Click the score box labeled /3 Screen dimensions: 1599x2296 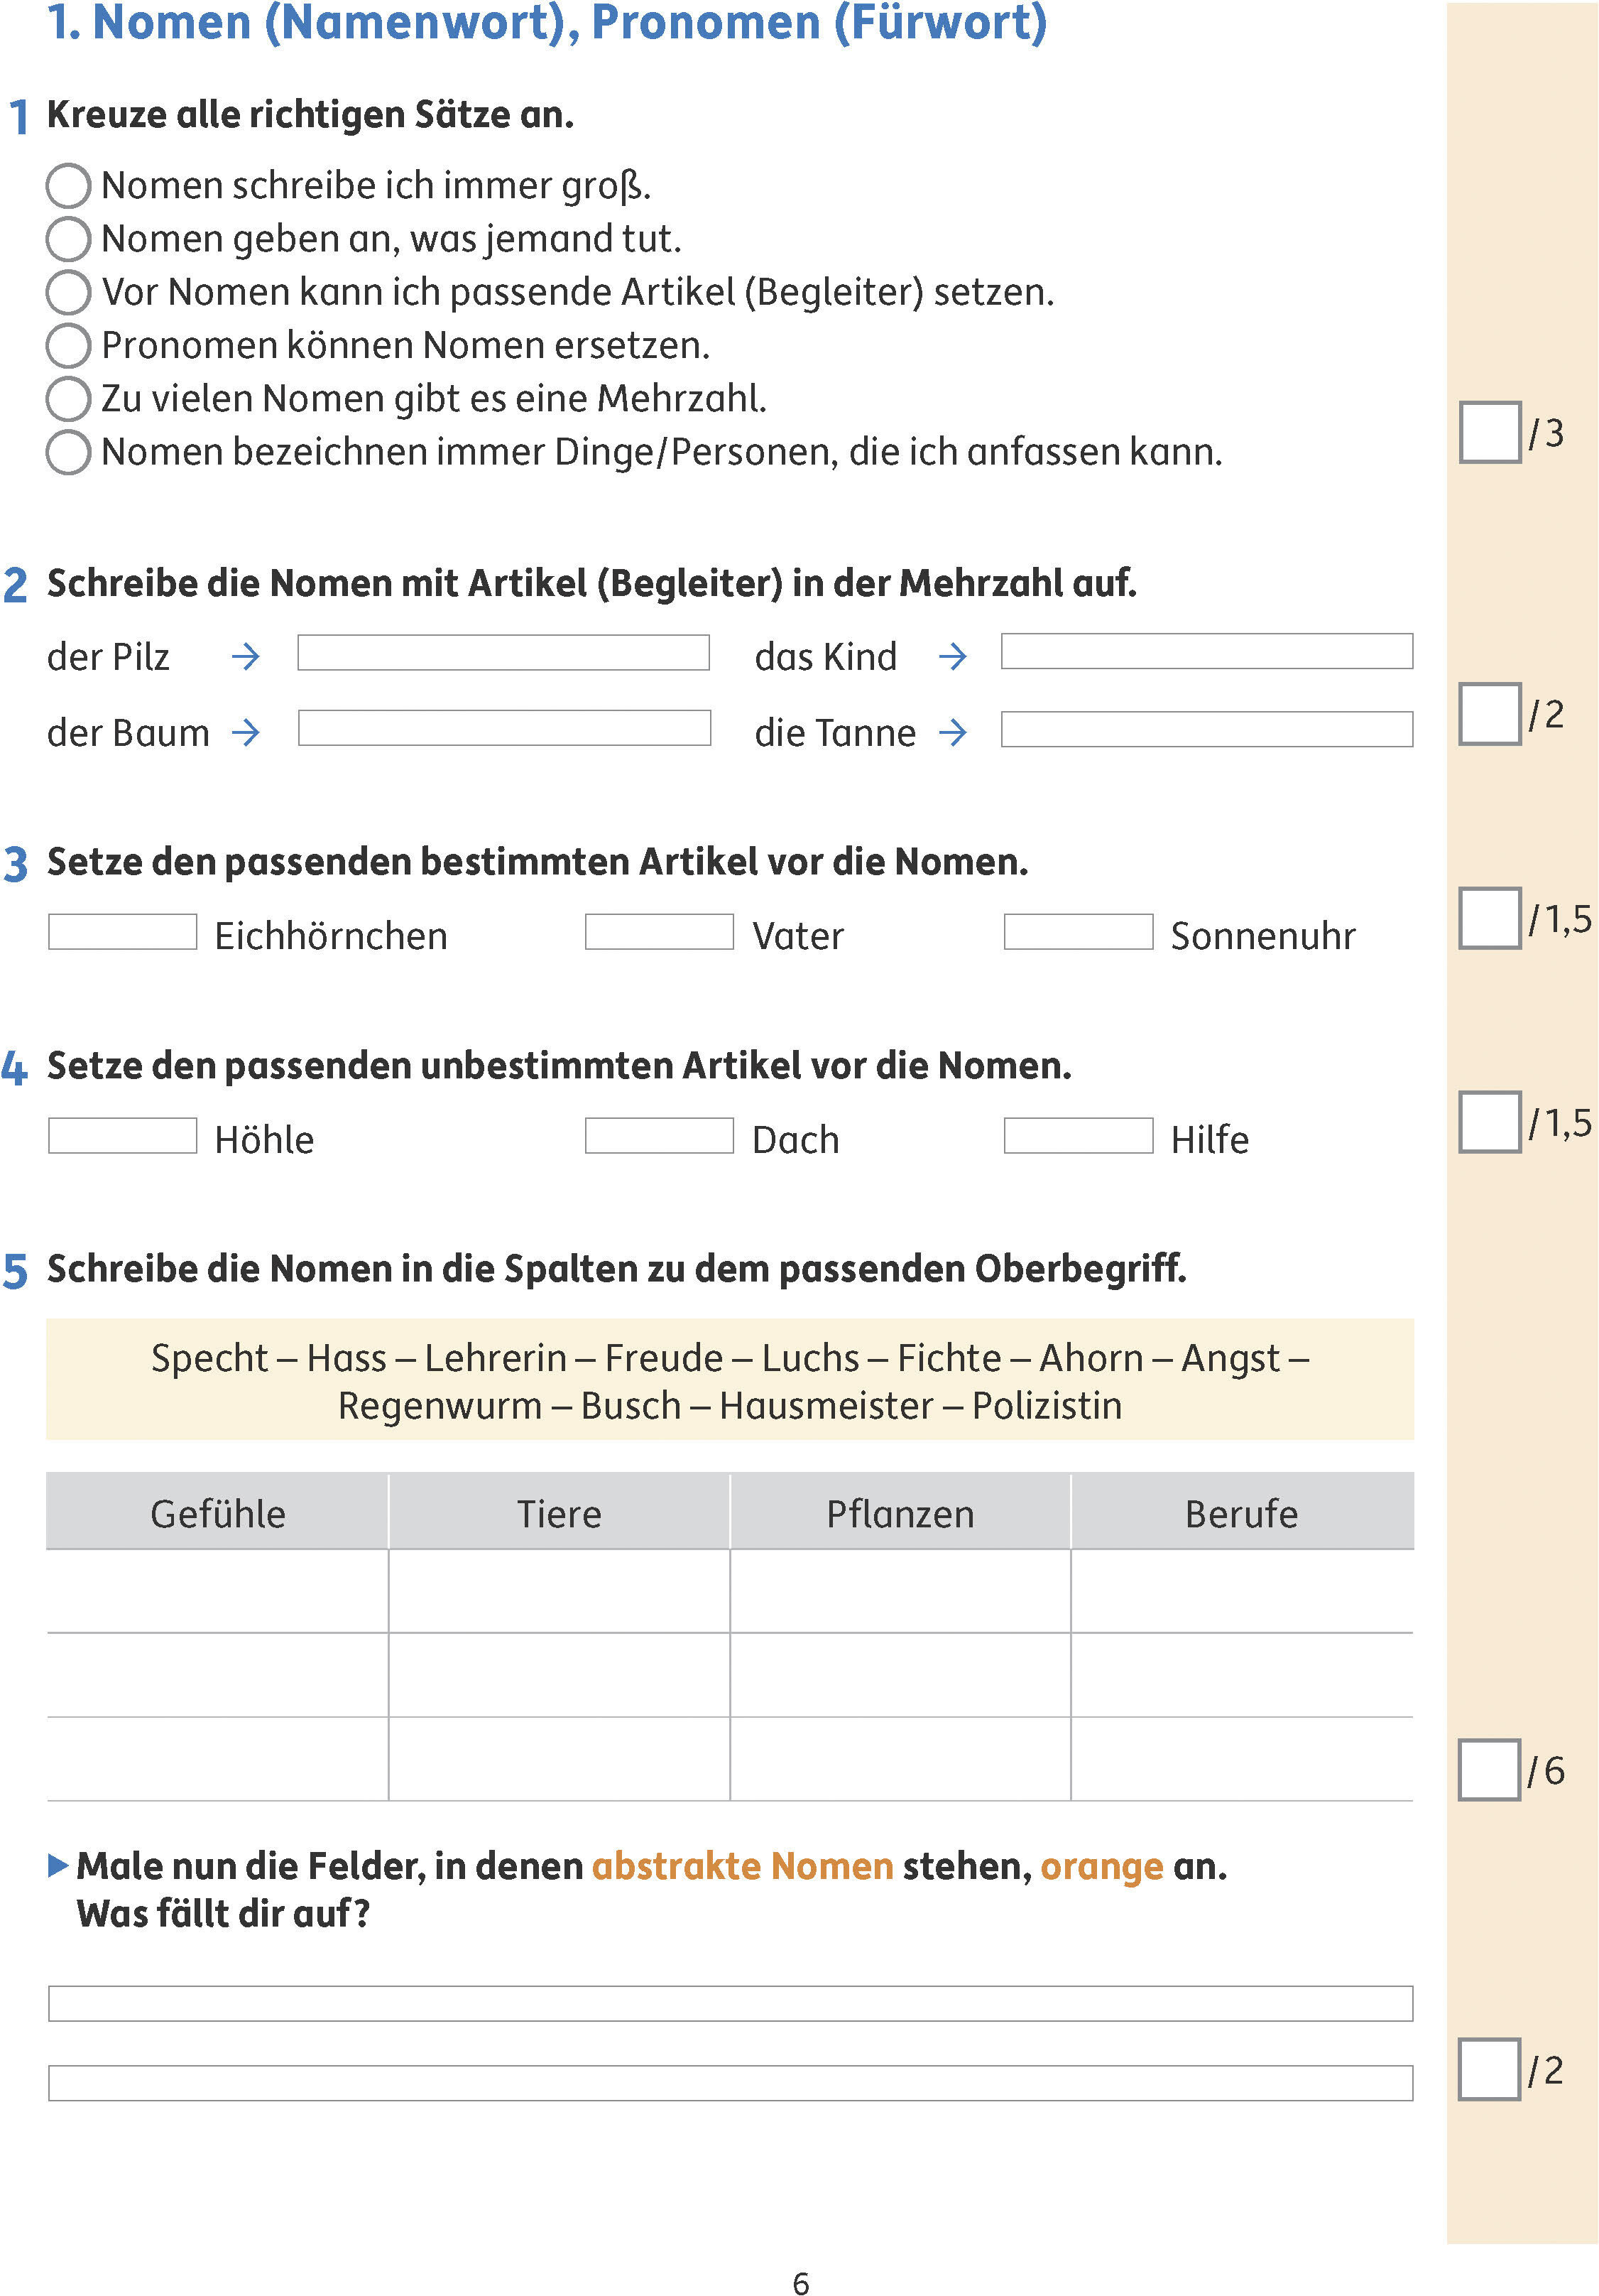pos(1489,432)
